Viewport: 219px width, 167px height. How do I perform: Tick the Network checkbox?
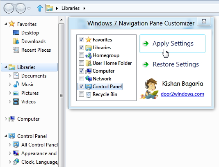[x=81, y=78]
